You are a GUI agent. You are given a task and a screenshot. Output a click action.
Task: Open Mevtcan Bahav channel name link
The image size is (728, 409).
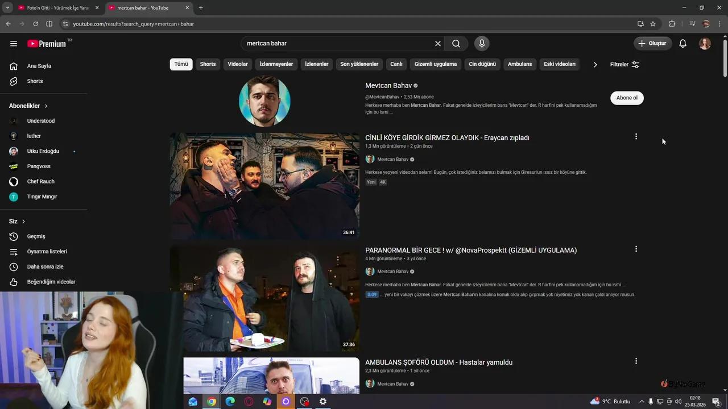click(x=388, y=86)
